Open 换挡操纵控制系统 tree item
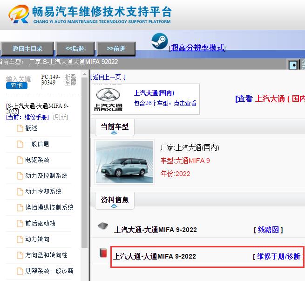Image resolution: width=305 pixels, height=281 pixels. pos(49,207)
